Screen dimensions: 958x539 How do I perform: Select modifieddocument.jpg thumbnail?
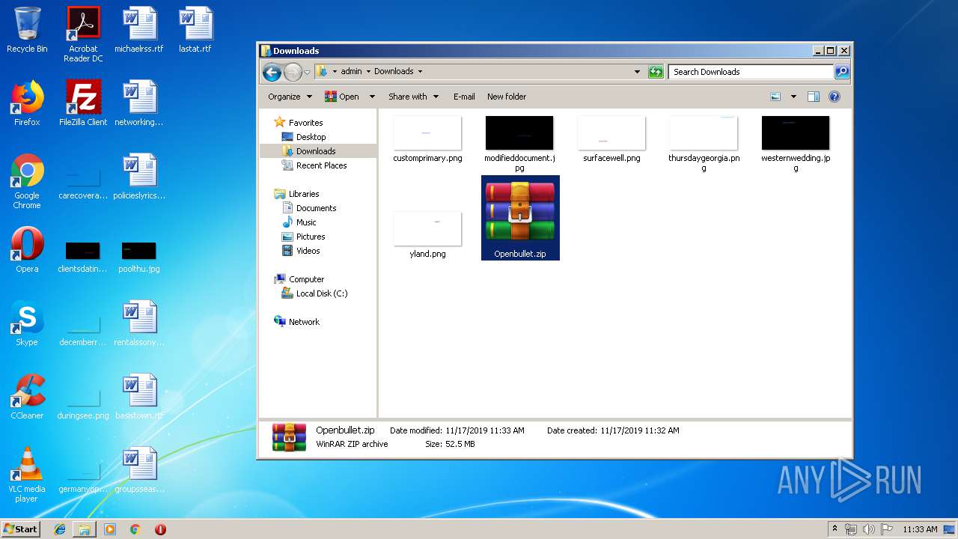519,144
